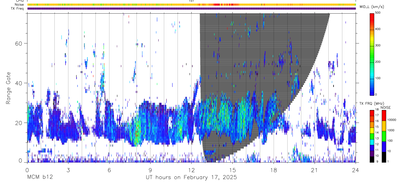
Task: Click the WID colorbar label 500
Action: 378,13
